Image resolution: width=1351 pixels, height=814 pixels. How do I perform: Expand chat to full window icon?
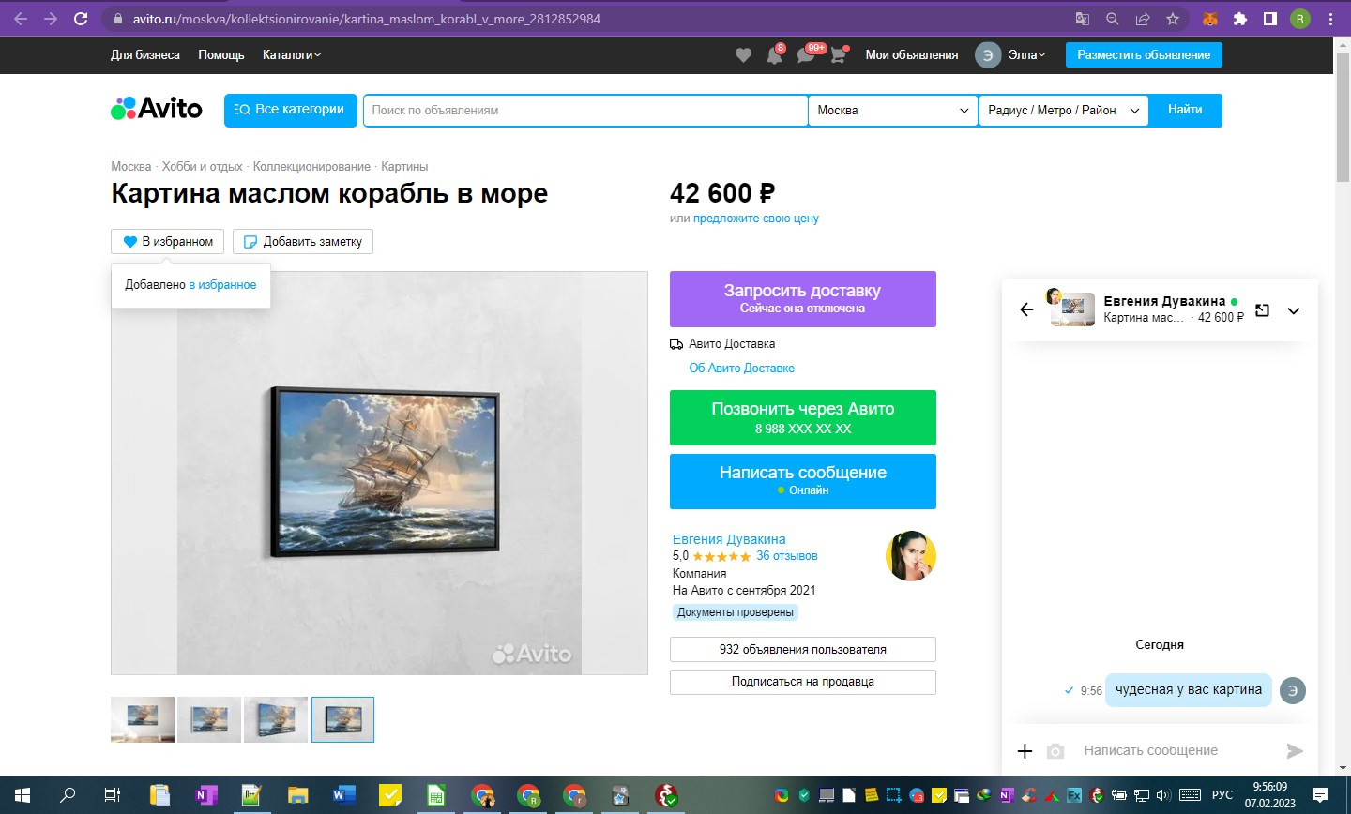click(1262, 310)
